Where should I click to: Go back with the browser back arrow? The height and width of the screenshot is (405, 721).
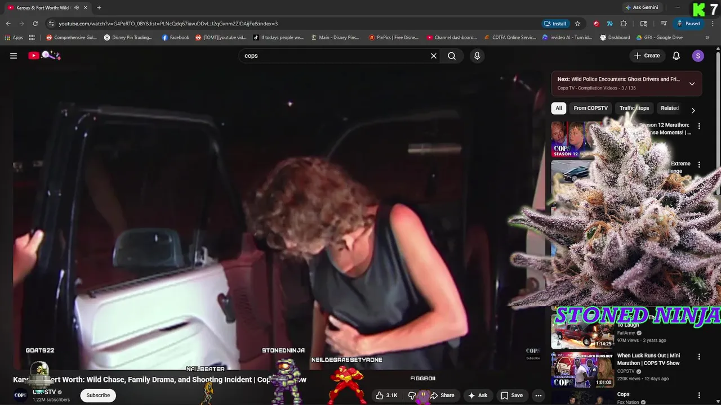click(x=8, y=24)
